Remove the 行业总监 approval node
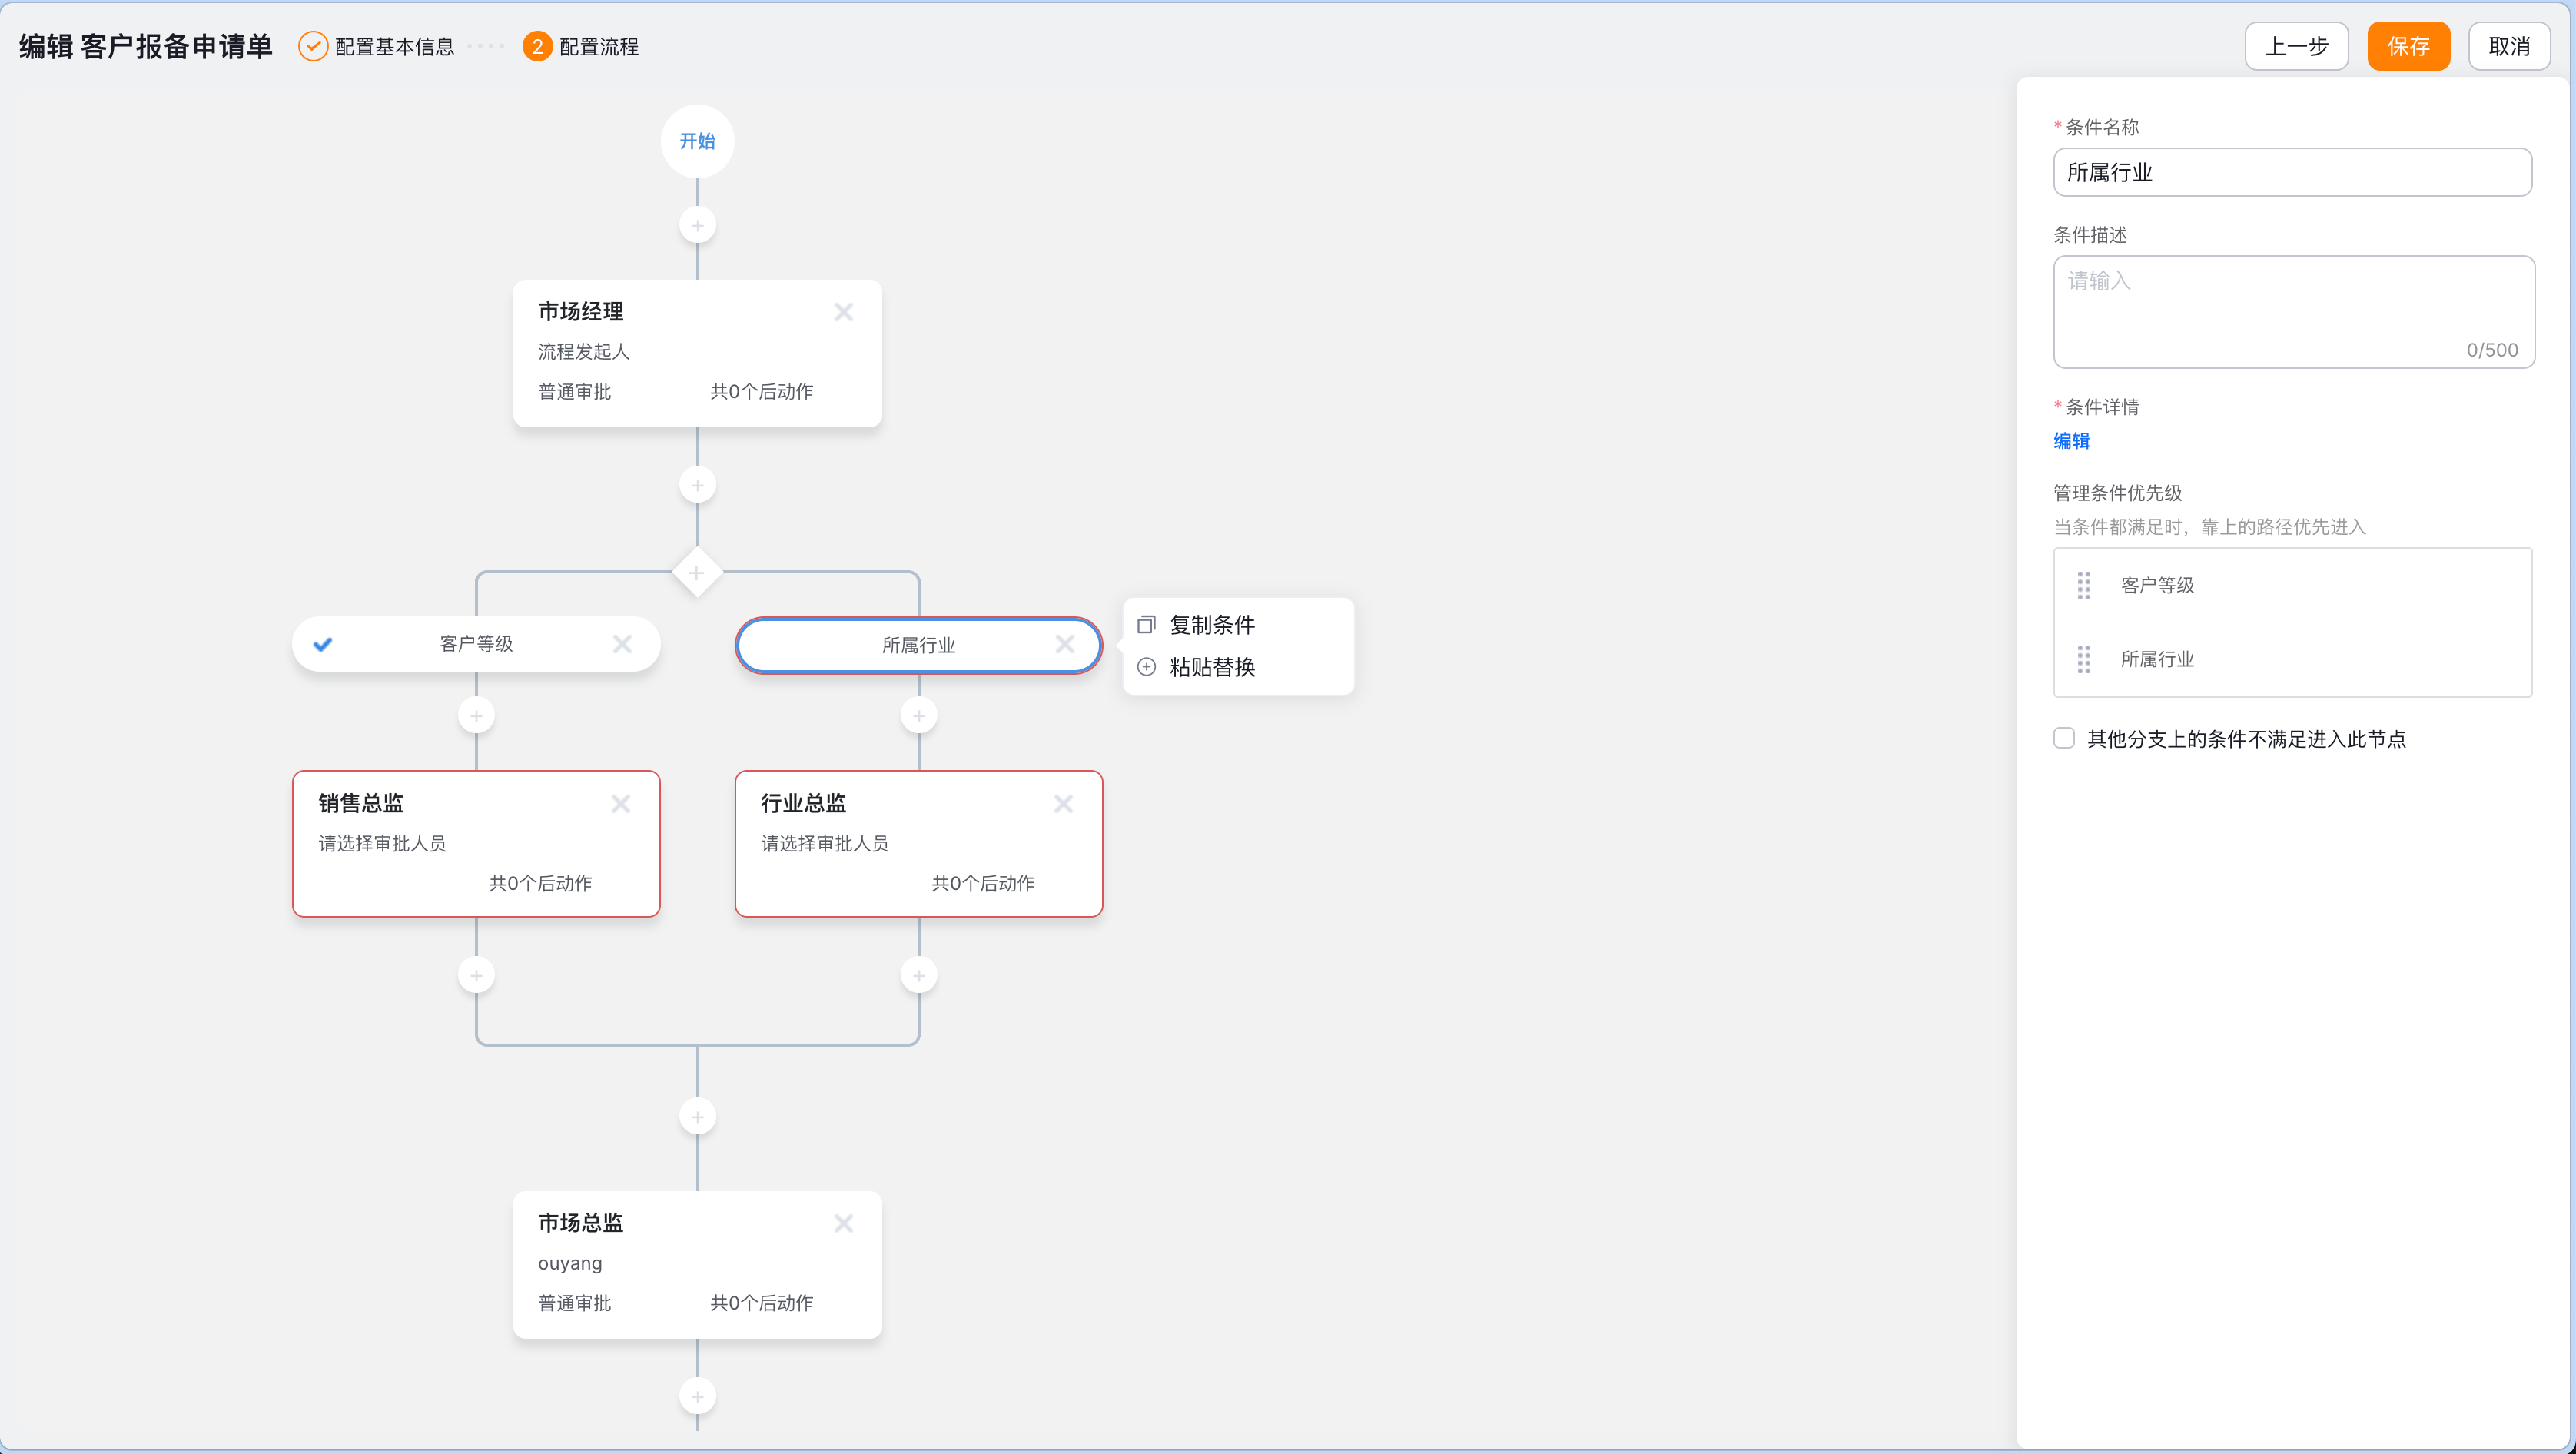The height and width of the screenshot is (1454, 2576). pos(1063,804)
